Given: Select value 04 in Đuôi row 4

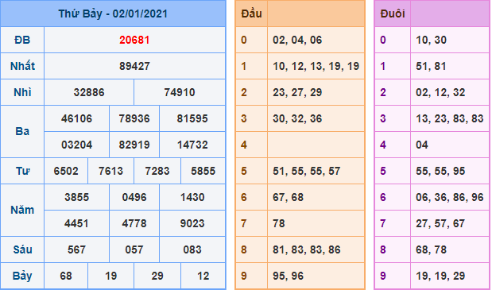Looking at the screenshot, I should [422, 145].
